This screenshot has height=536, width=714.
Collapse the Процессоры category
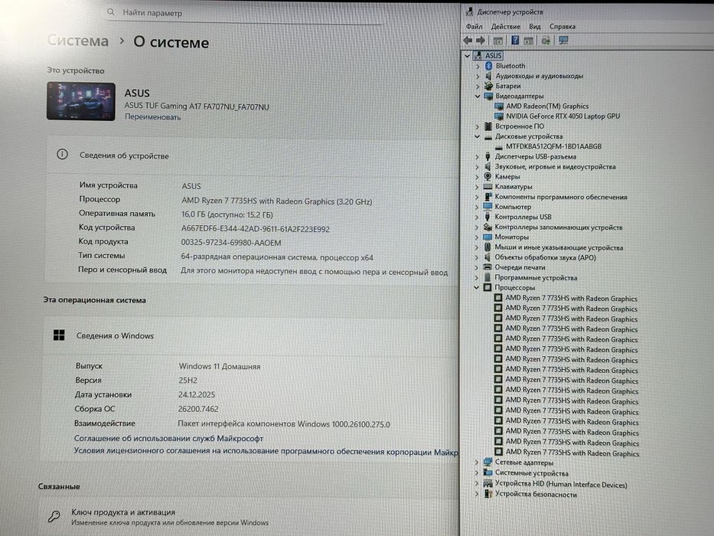click(x=477, y=288)
